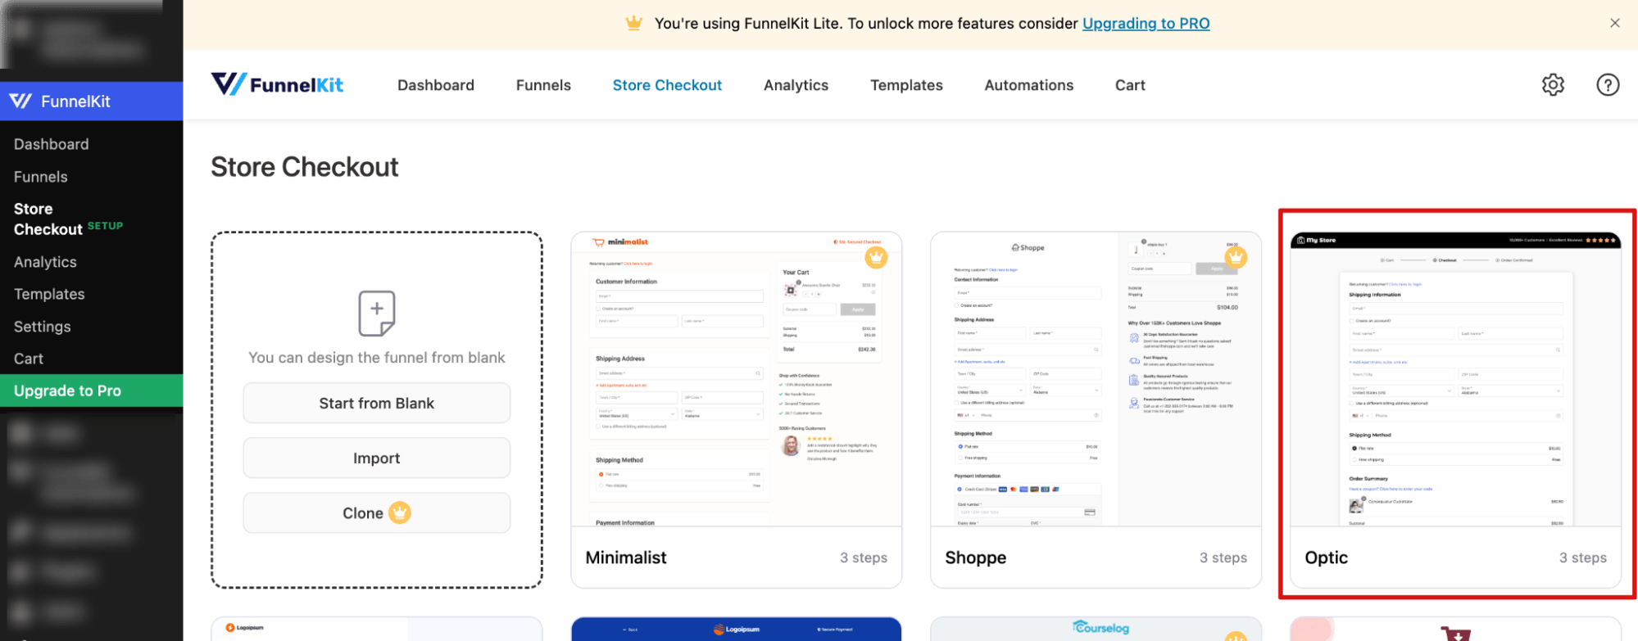
Task: Open the Funnels tab in top navigation
Action: point(543,85)
